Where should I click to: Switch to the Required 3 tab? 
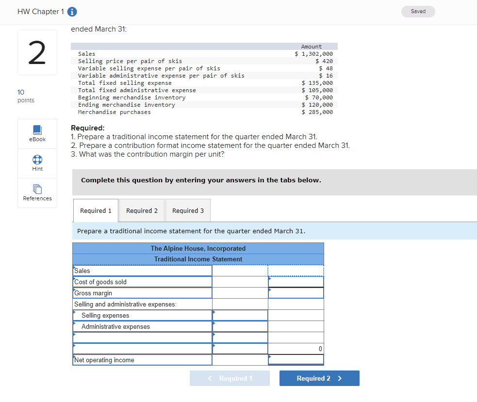tap(188, 210)
